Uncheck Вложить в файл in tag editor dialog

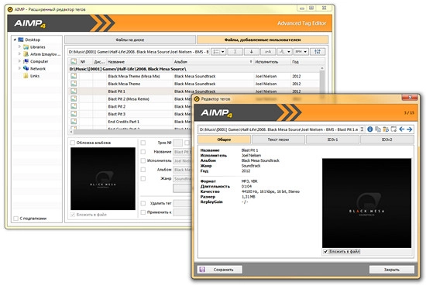pyautogui.click(x=325, y=251)
